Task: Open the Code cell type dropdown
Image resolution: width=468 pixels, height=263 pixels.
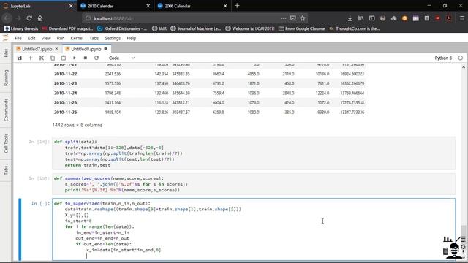Action: (x=121, y=58)
